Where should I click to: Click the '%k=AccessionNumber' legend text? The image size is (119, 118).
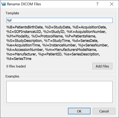[x=25, y=50]
